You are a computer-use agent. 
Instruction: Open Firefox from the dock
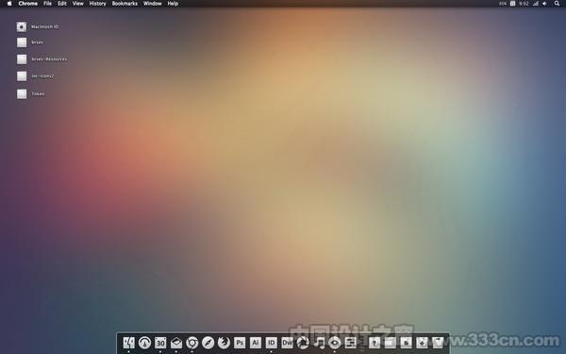pyautogui.click(x=224, y=343)
